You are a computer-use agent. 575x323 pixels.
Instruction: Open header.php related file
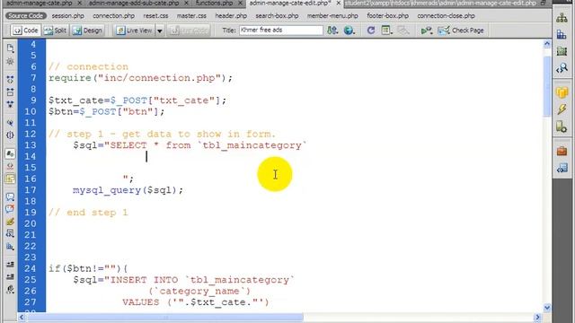point(231,16)
